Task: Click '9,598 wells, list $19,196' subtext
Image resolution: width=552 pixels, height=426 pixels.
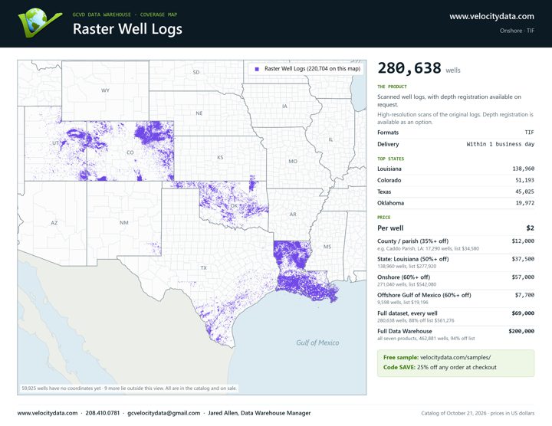Action: (x=402, y=303)
